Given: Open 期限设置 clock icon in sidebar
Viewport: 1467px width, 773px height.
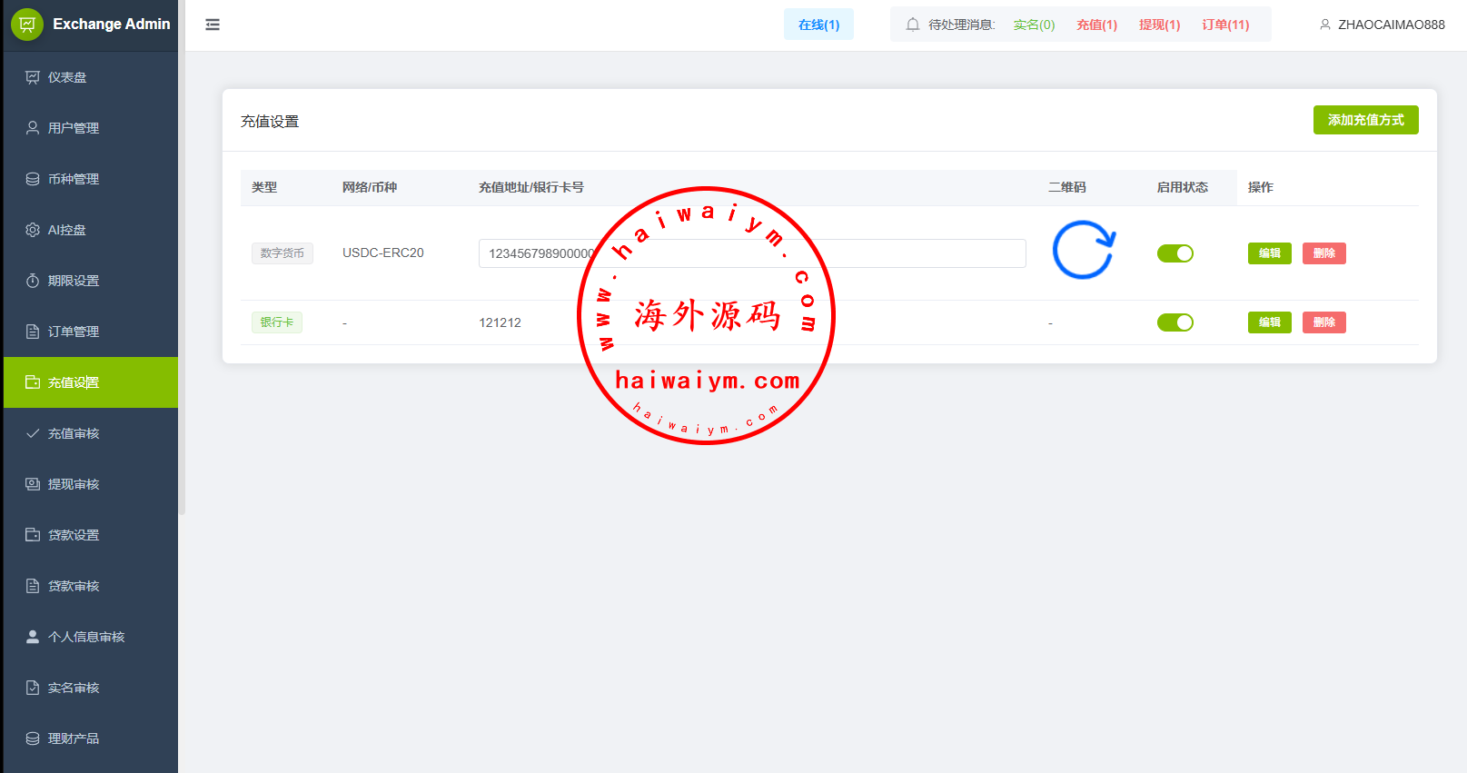Looking at the screenshot, I should point(33,281).
